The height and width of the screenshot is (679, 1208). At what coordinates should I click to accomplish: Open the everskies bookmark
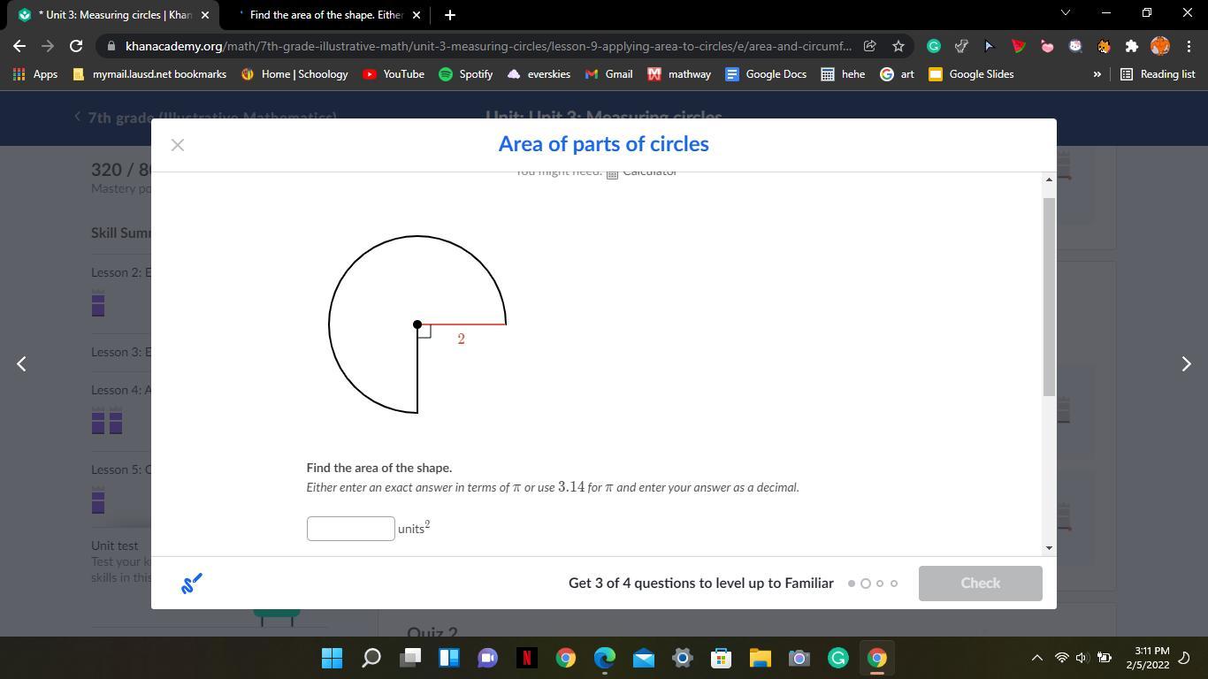(539, 74)
